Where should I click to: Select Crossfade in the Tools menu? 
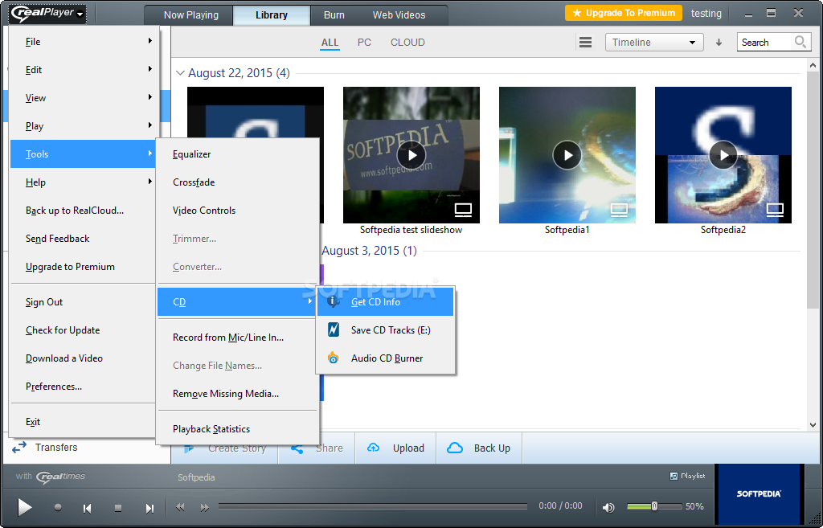coord(237,182)
